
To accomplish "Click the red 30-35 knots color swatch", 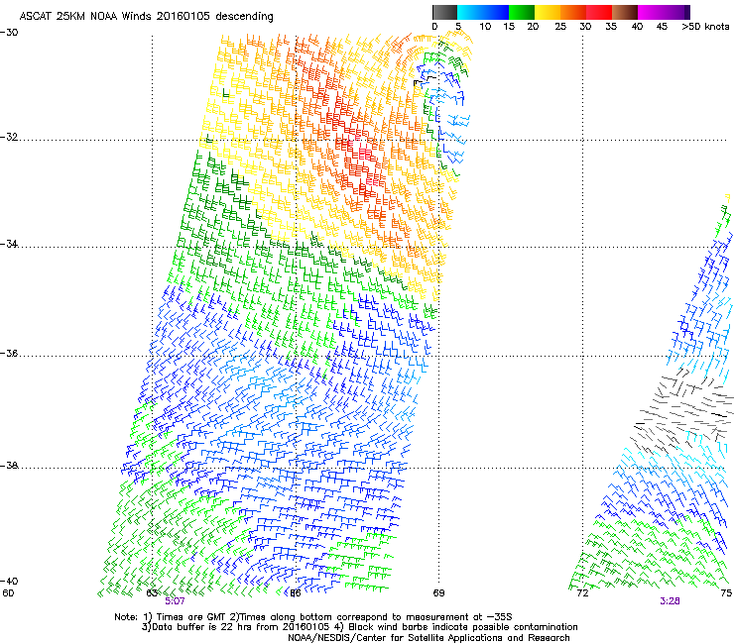I will [x=599, y=12].
